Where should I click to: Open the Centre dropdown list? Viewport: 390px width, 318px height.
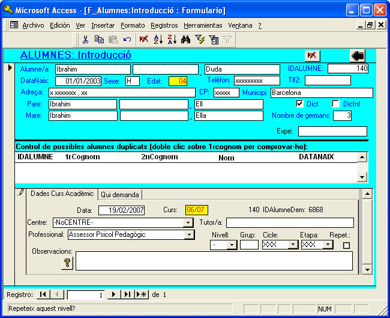(188, 222)
